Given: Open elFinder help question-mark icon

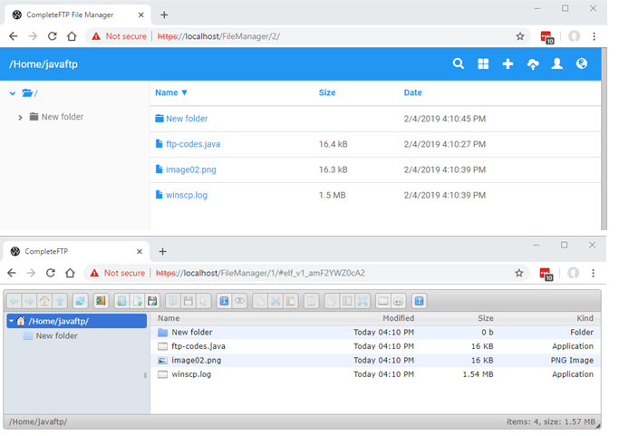Looking at the screenshot, I should coord(420,301).
